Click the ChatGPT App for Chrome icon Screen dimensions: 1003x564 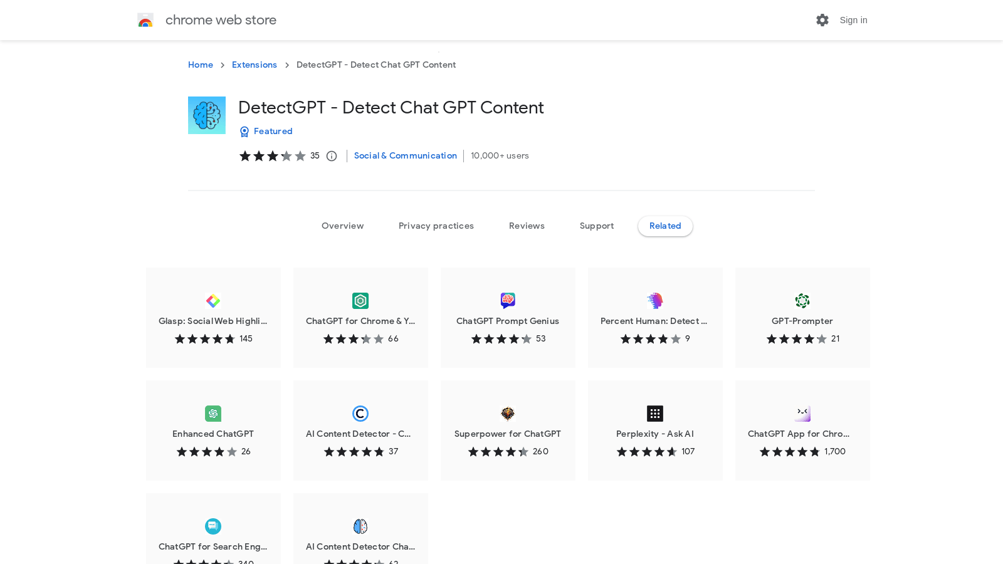point(802,414)
